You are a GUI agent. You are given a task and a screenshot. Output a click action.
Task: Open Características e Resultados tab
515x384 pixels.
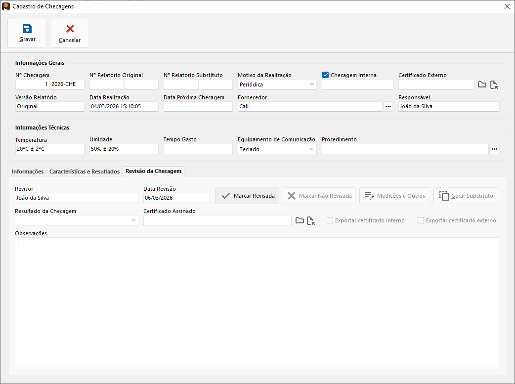tap(85, 171)
